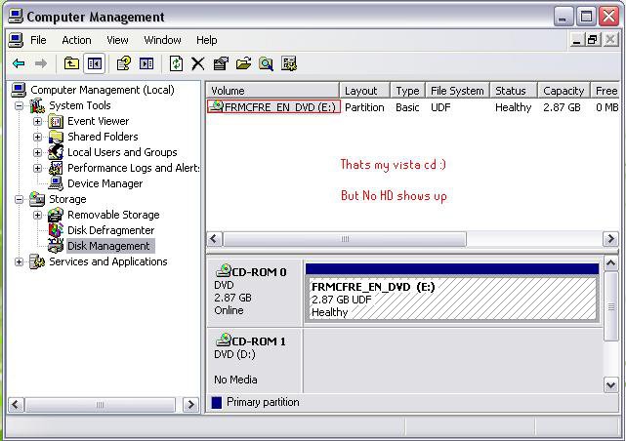Open the Help menu
The height and width of the screenshot is (441, 626).
[x=207, y=40]
